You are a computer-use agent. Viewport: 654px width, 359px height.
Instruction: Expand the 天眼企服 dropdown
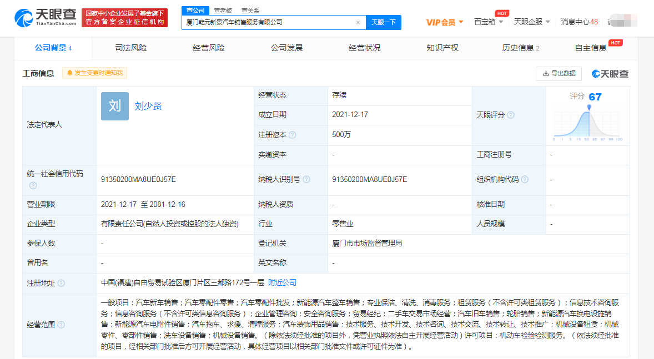[x=532, y=22]
